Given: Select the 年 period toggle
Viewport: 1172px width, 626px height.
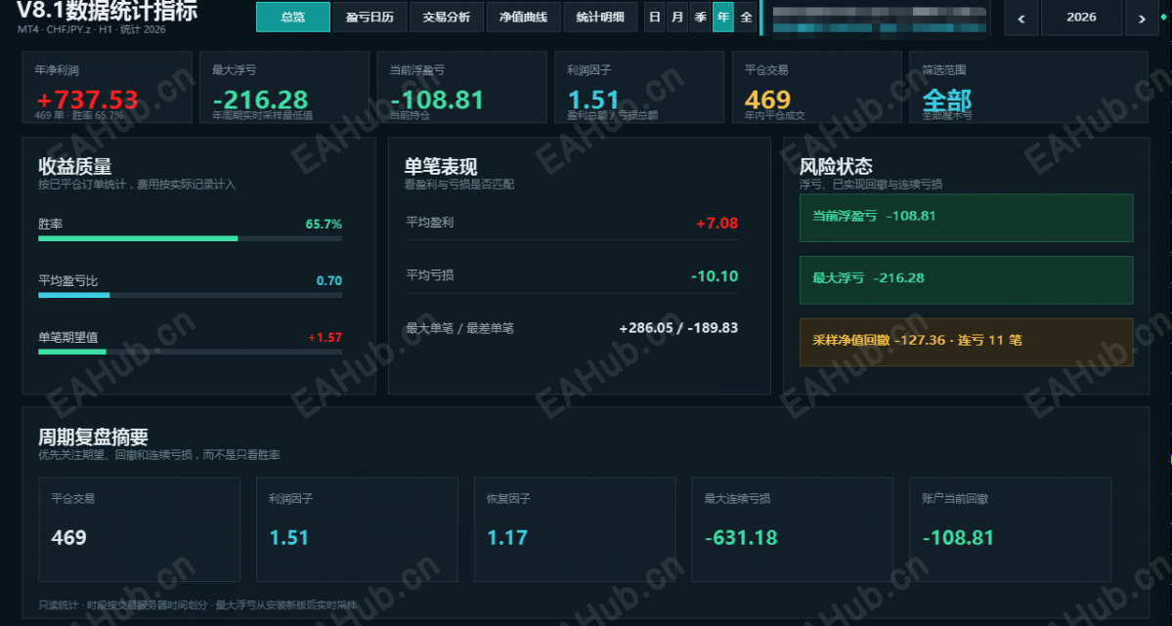Looking at the screenshot, I should pos(722,18).
